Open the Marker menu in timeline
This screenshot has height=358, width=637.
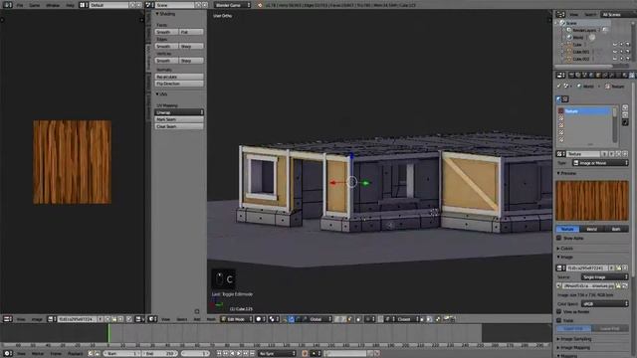pos(38,354)
